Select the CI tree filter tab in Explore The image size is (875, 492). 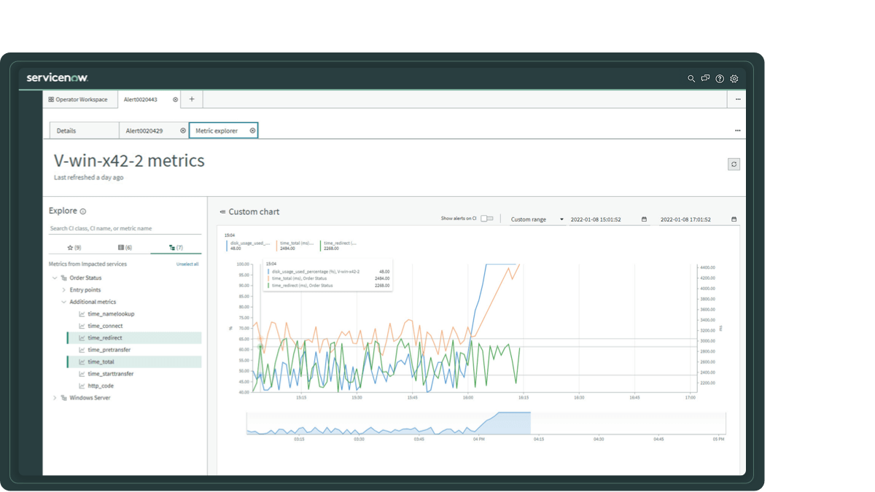176,247
